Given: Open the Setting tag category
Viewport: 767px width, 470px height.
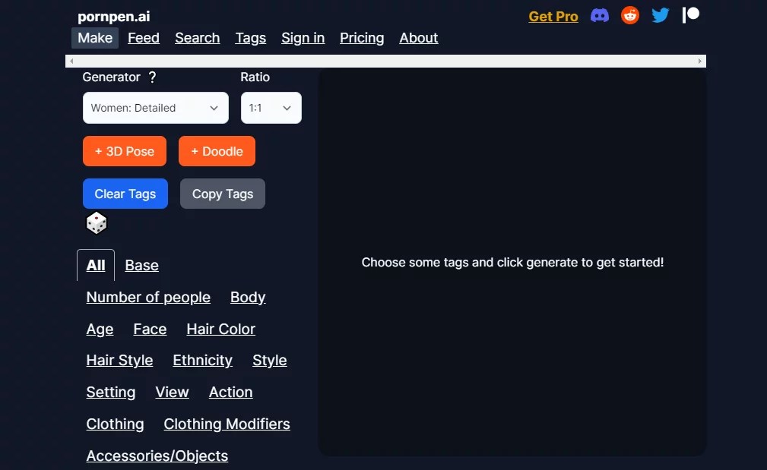Looking at the screenshot, I should coord(110,393).
